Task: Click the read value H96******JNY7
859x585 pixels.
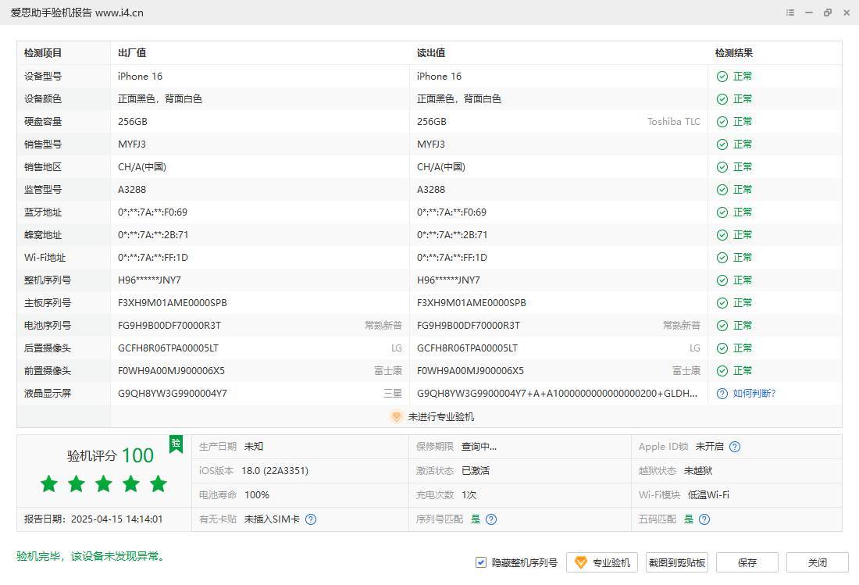Action: click(x=449, y=280)
